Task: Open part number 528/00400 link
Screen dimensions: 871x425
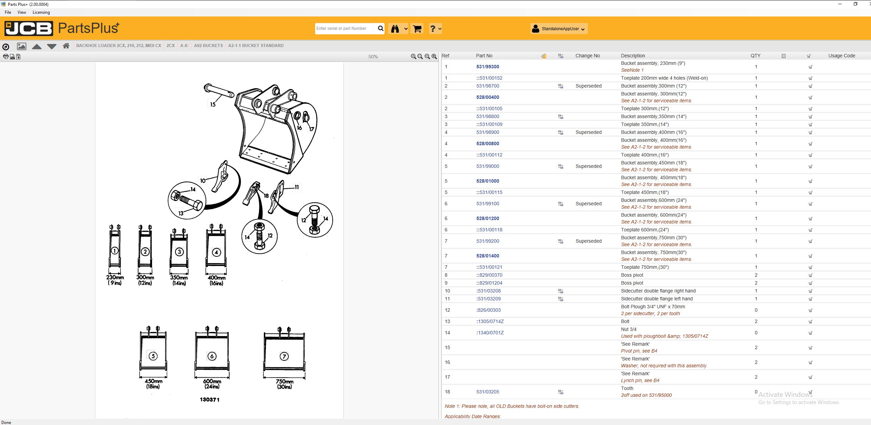Action: 487,97
